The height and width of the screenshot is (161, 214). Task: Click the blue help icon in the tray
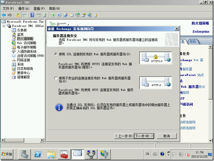(162, 154)
